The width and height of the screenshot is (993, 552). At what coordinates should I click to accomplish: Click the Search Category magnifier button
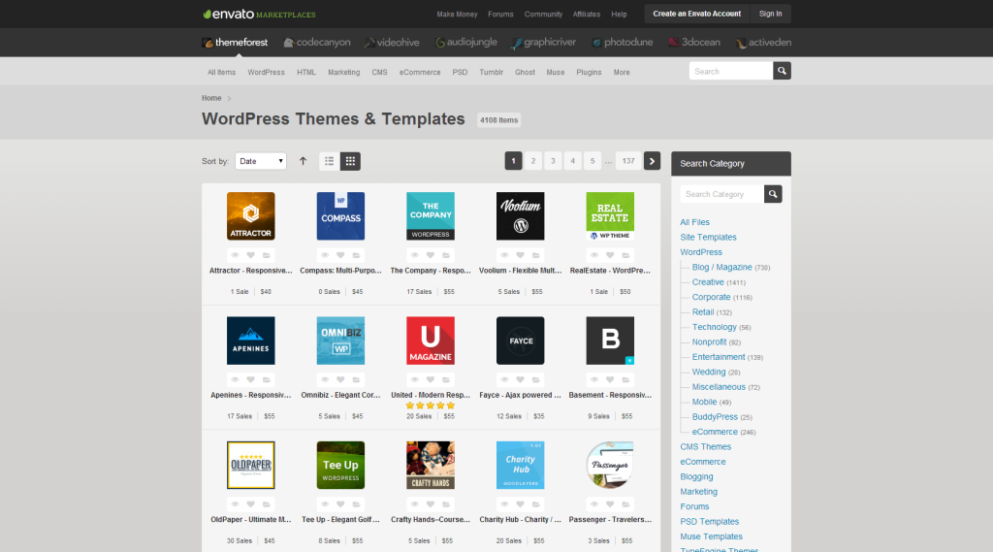tap(773, 194)
